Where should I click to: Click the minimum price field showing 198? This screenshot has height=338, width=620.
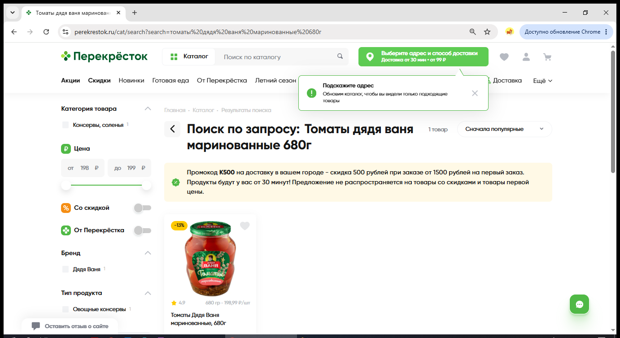(x=83, y=168)
